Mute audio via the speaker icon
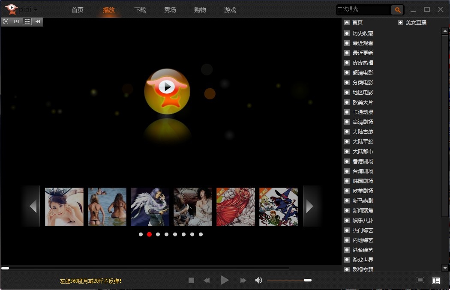The height and width of the screenshot is (290, 450). [258, 281]
